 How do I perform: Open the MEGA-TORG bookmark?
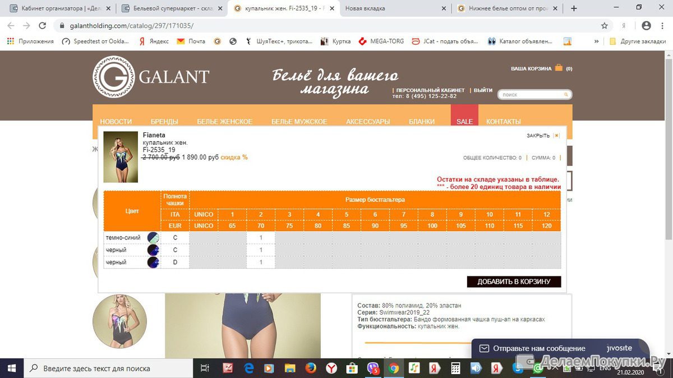point(381,42)
